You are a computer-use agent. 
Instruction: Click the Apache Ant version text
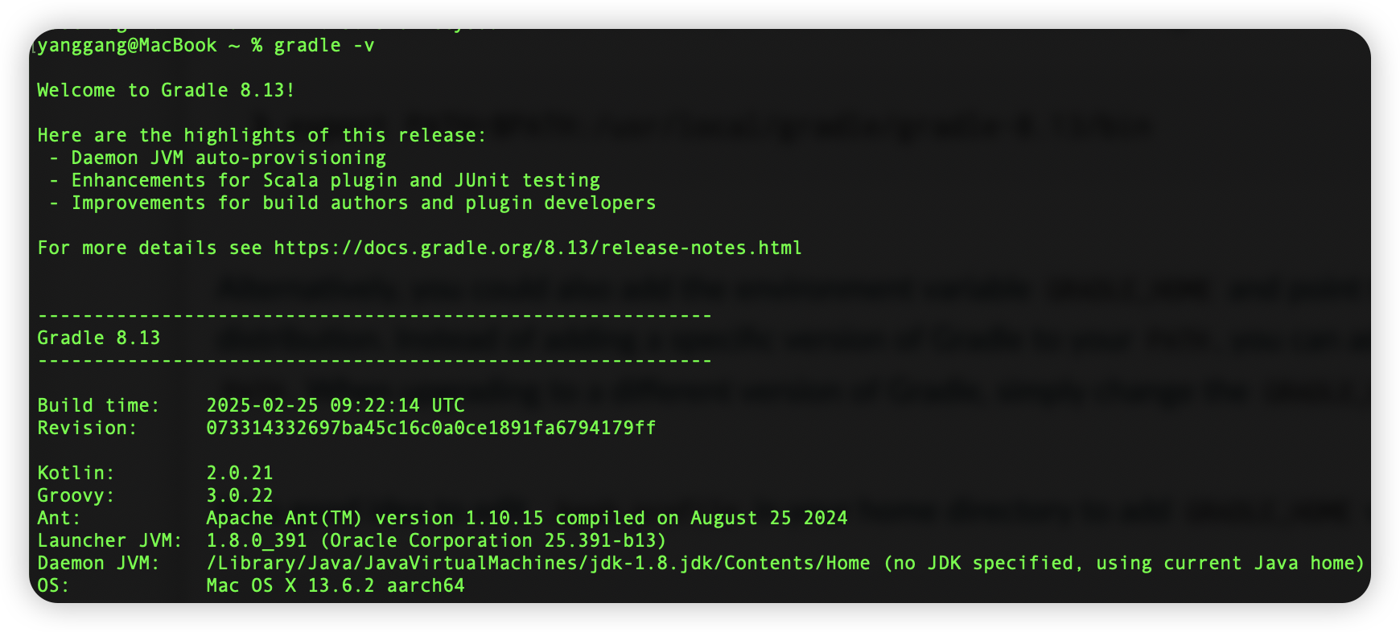(527, 518)
